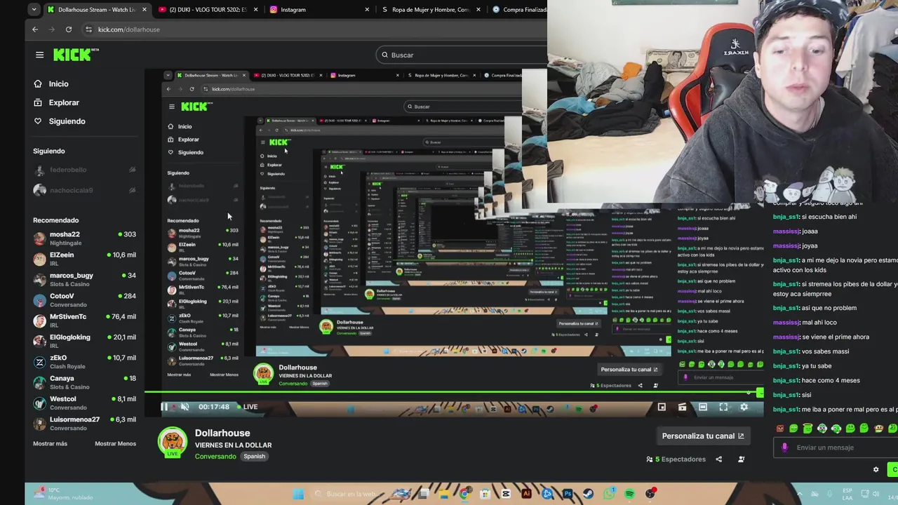Collapse list with Mostrar Menos
Viewport: 898px width, 505px height.
pos(115,443)
